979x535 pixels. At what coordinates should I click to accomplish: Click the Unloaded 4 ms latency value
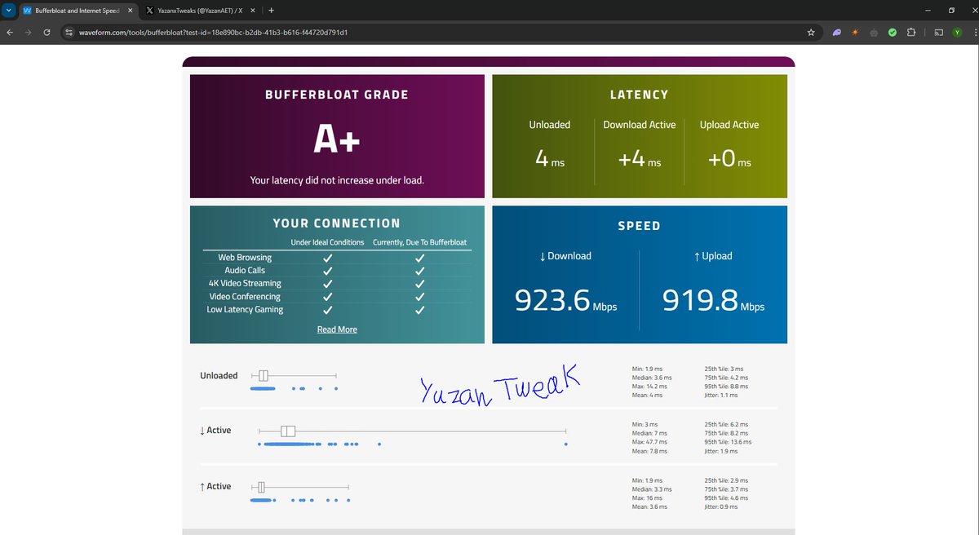point(550,158)
